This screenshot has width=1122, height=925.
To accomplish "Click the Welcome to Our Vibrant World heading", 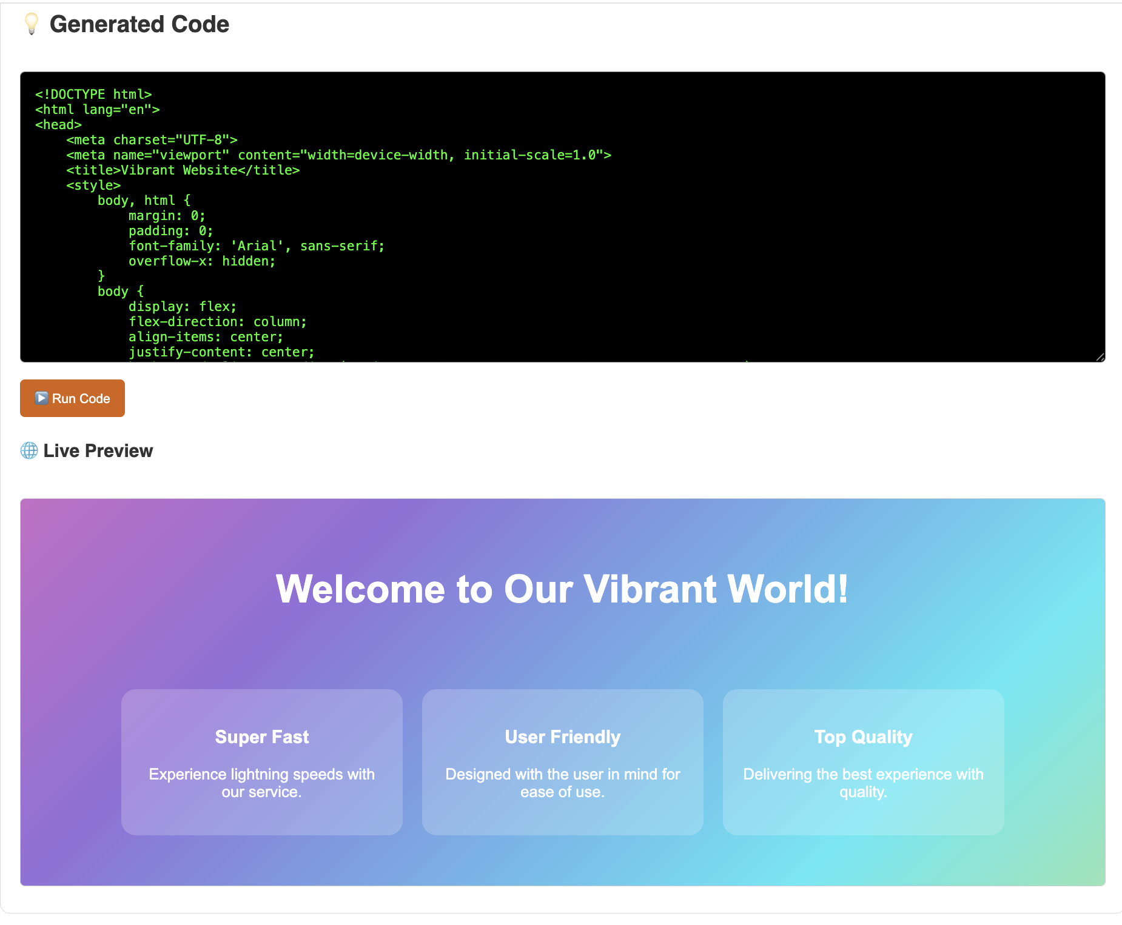I will point(562,589).
